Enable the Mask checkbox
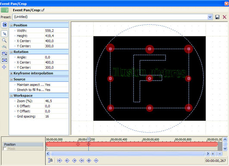The width and height of the screenshot is (229, 166). pyautogui.click(x=5, y=149)
